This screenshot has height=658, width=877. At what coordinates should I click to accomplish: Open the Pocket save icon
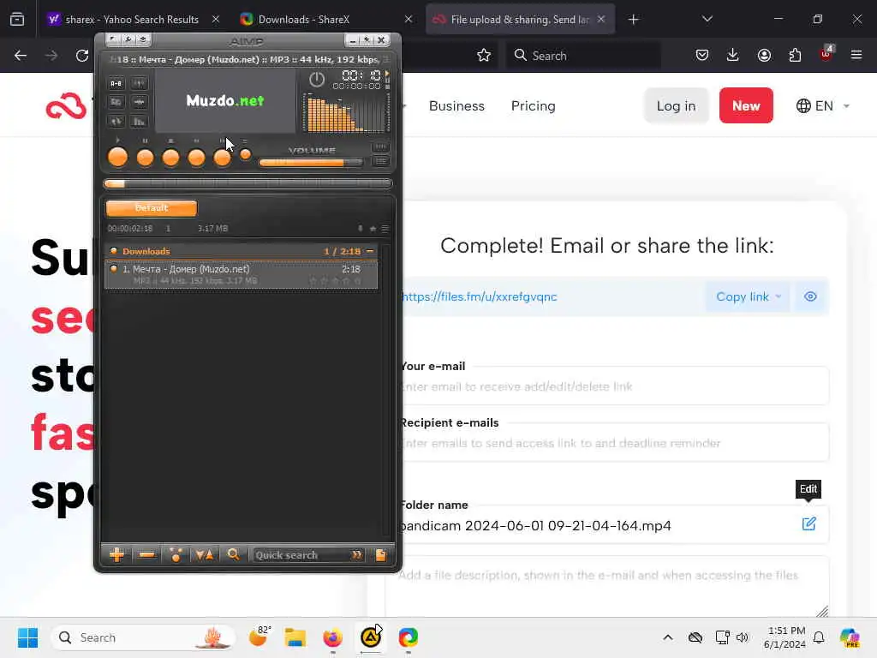click(x=702, y=55)
